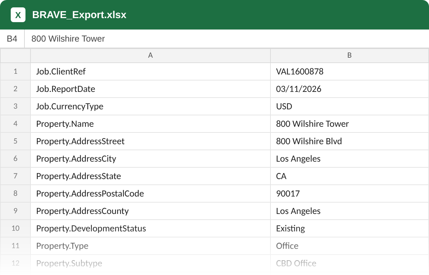Viewport: 429px width, 275px height.
Task: Select cell Office in row 11
Action: coord(350,246)
